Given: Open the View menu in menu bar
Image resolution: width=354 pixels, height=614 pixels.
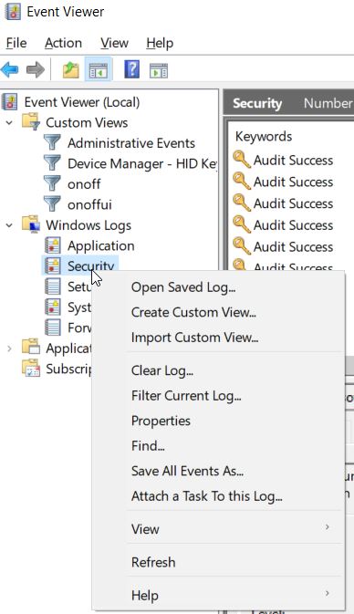Looking at the screenshot, I should click(114, 43).
